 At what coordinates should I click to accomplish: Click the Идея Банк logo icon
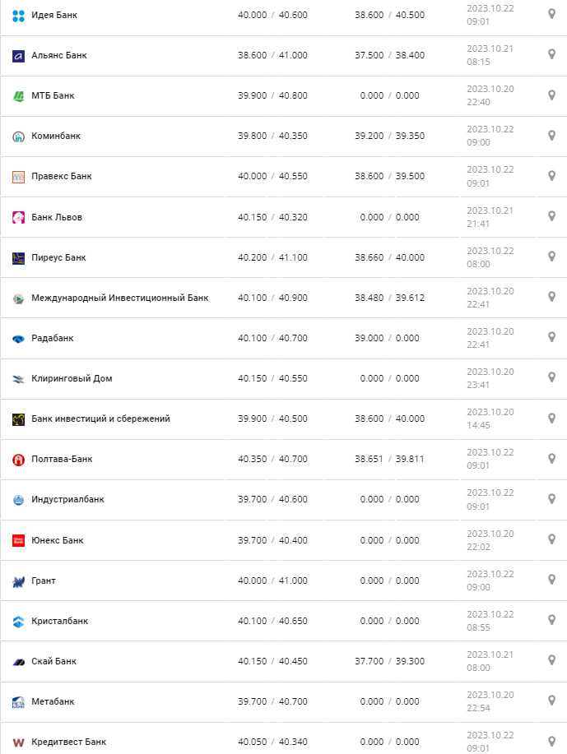click(19, 15)
